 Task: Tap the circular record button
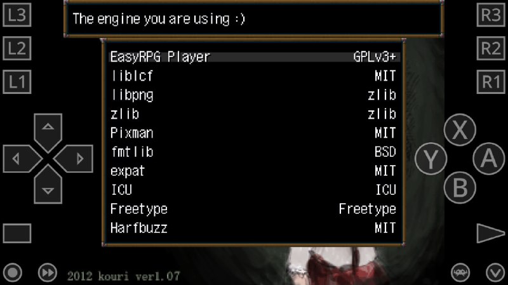click(x=13, y=273)
